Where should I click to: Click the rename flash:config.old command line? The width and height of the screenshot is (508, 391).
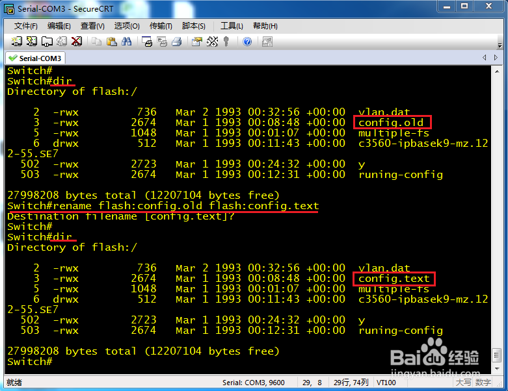pos(163,206)
